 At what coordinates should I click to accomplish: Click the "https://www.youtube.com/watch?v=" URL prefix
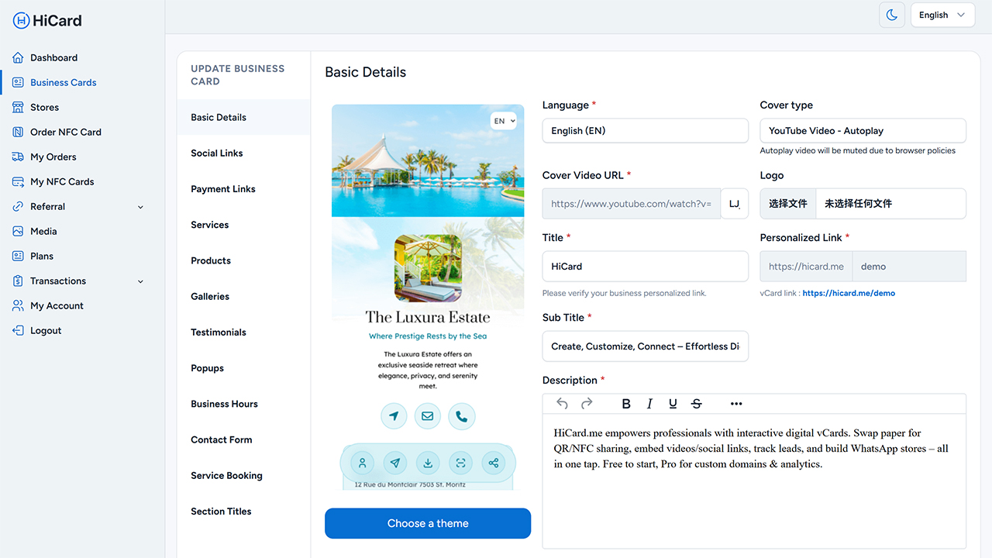point(632,204)
